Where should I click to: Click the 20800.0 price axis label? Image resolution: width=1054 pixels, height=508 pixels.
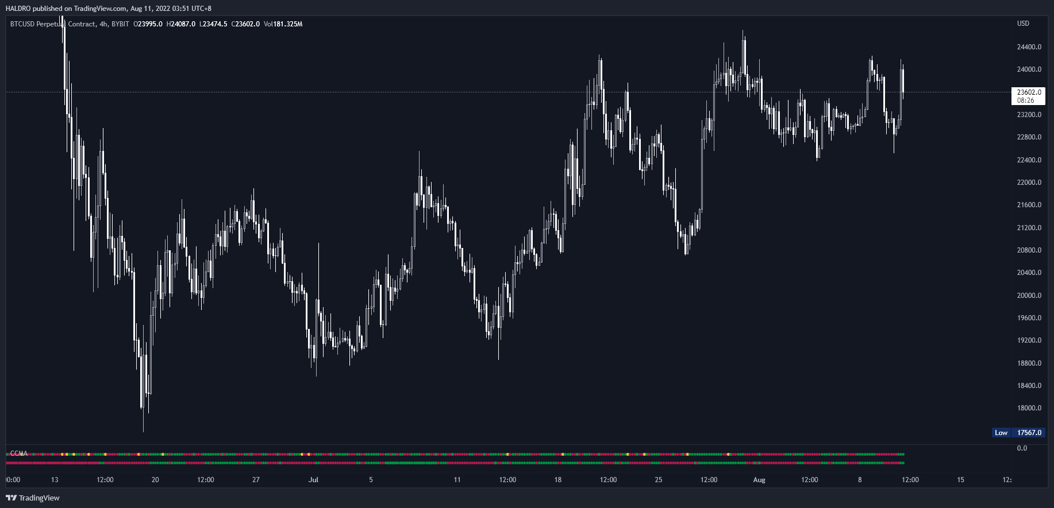point(1029,250)
